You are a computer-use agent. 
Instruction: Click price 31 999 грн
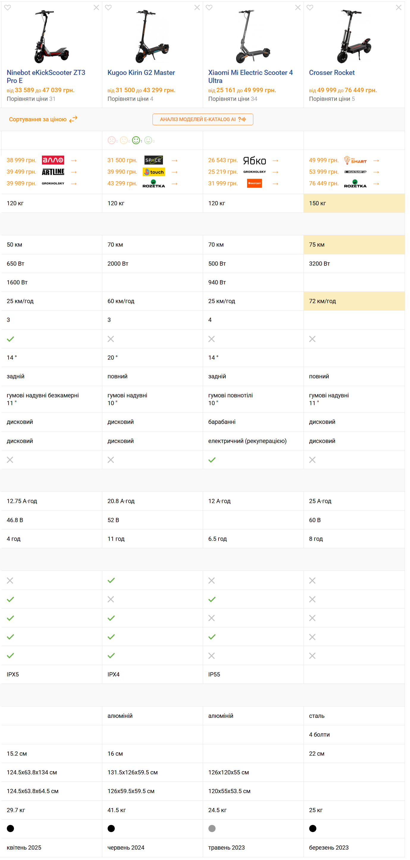223,183
